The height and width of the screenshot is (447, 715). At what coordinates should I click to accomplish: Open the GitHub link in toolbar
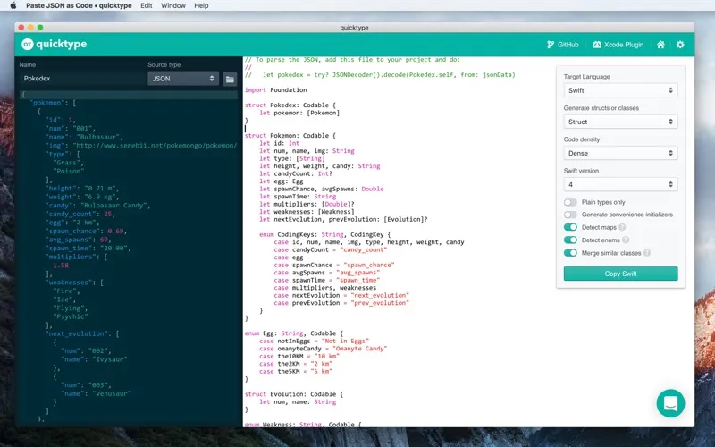point(562,44)
